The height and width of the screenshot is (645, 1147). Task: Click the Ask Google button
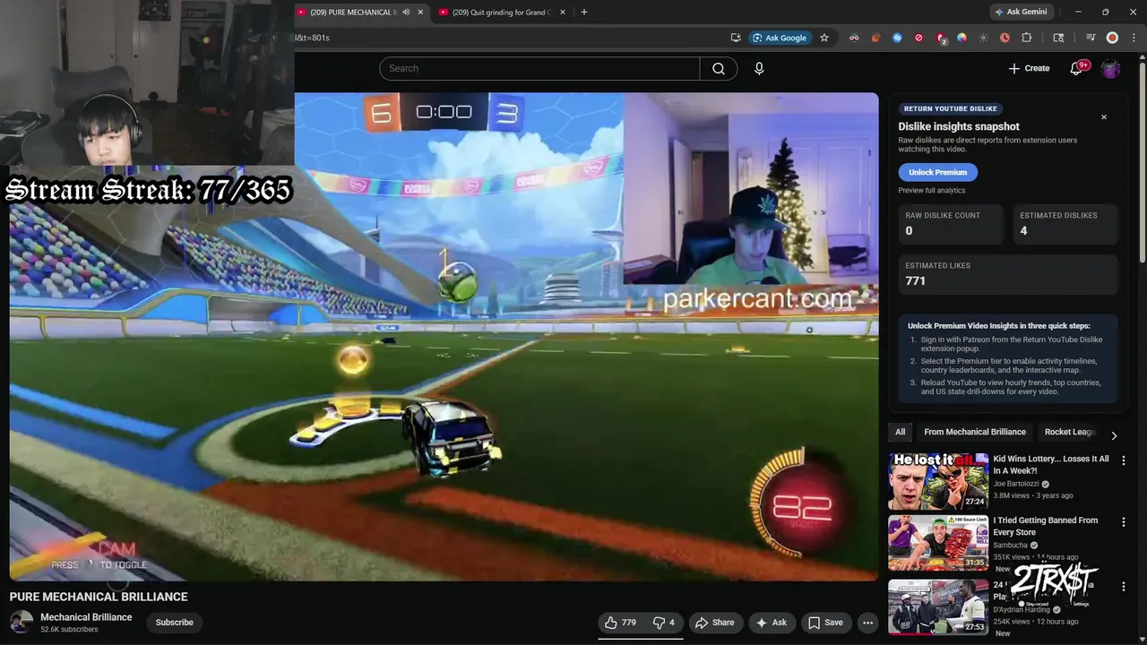click(780, 38)
